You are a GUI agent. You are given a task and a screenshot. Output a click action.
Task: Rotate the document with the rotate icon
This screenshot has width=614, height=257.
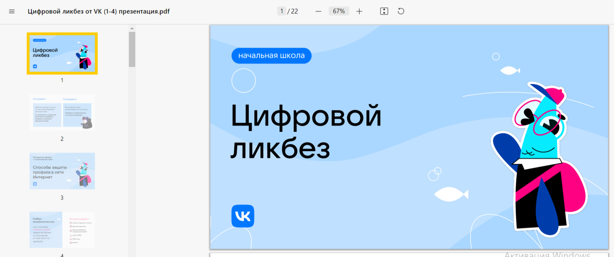pyautogui.click(x=401, y=11)
